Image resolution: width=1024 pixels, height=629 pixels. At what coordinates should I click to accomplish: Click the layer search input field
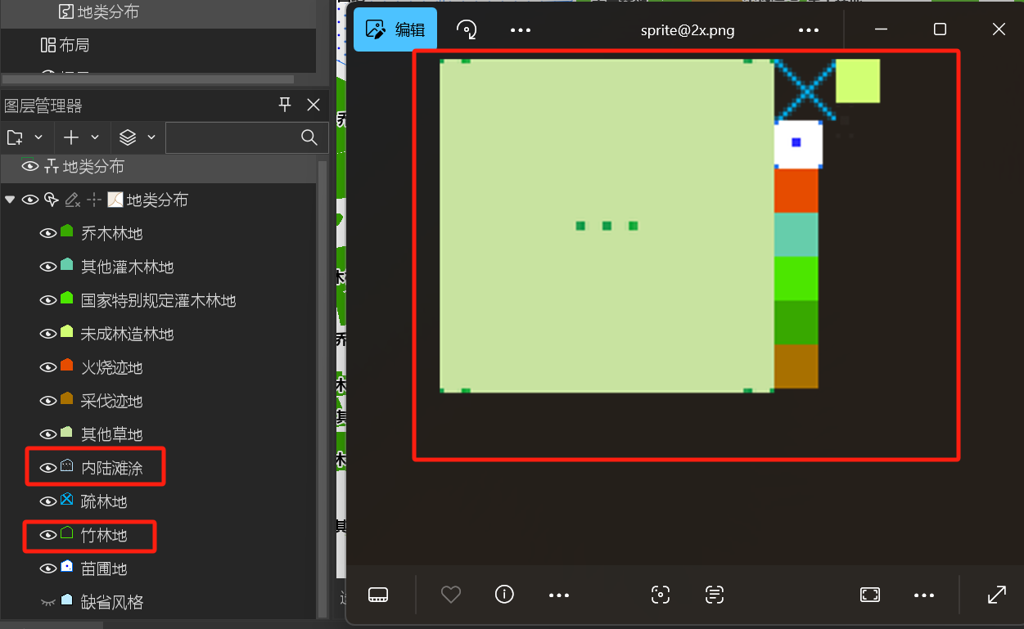tap(233, 137)
